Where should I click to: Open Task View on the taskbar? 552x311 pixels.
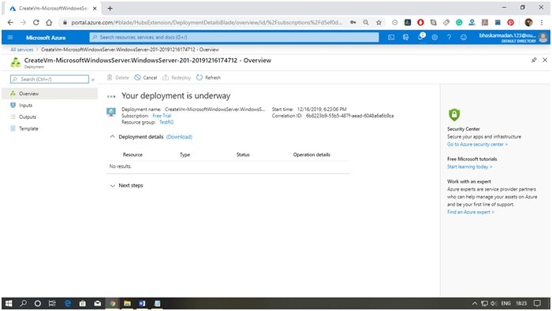click(52, 303)
